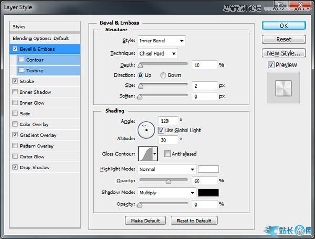Open the Style dropdown showing Inner Bevel
Screen dimensions: 315x239
coord(161,41)
